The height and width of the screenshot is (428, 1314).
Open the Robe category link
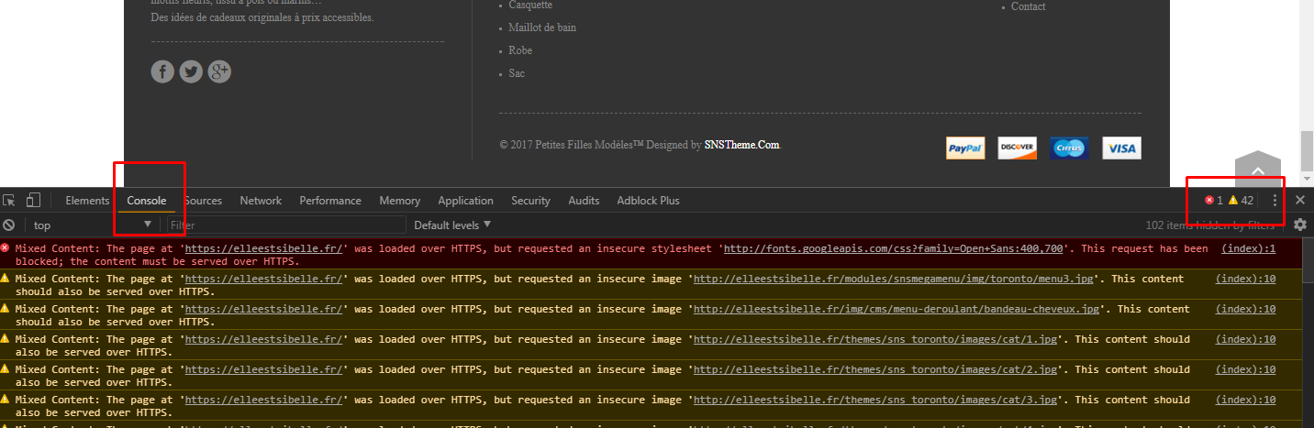point(520,50)
